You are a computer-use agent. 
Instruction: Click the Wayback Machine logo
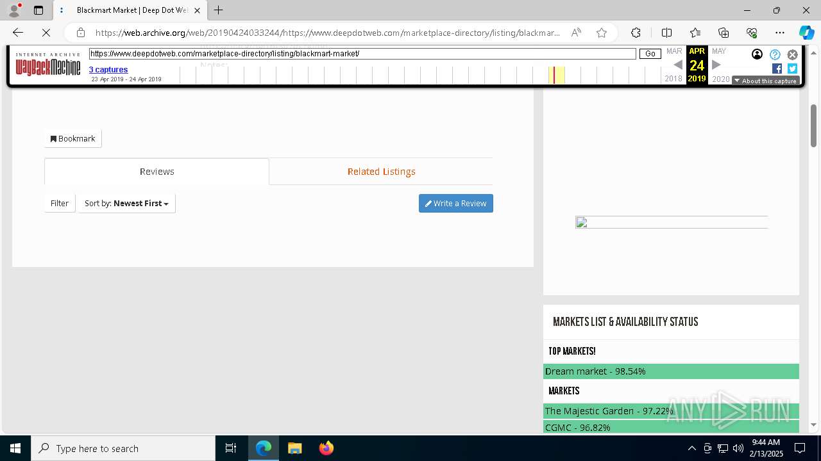pos(48,65)
